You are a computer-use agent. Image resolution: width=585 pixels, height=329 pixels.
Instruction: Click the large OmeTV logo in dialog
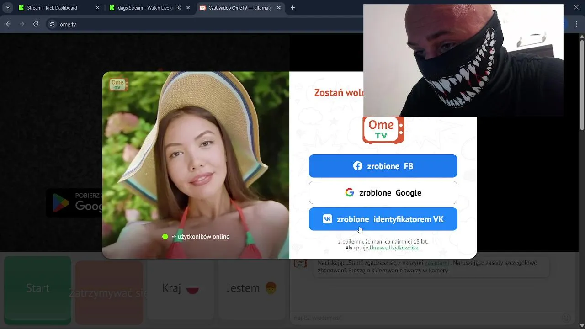[x=383, y=130]
